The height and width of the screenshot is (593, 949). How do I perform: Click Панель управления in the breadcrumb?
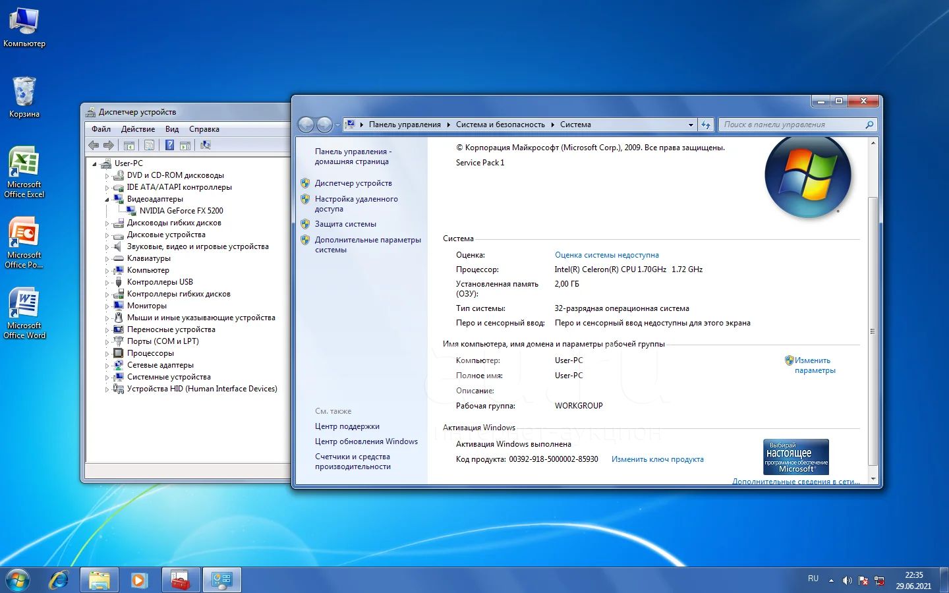click(x=405, y=125)
